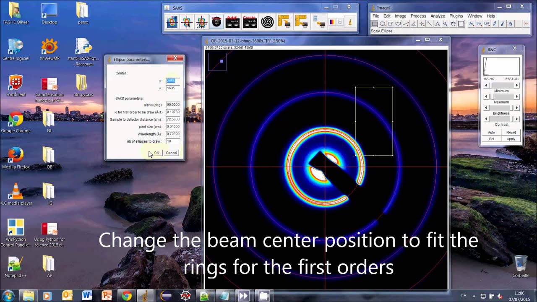Select the Text tool in ImageJ
Image resolution: width=537 pixels, height=302 pixels.
point(437,23)
